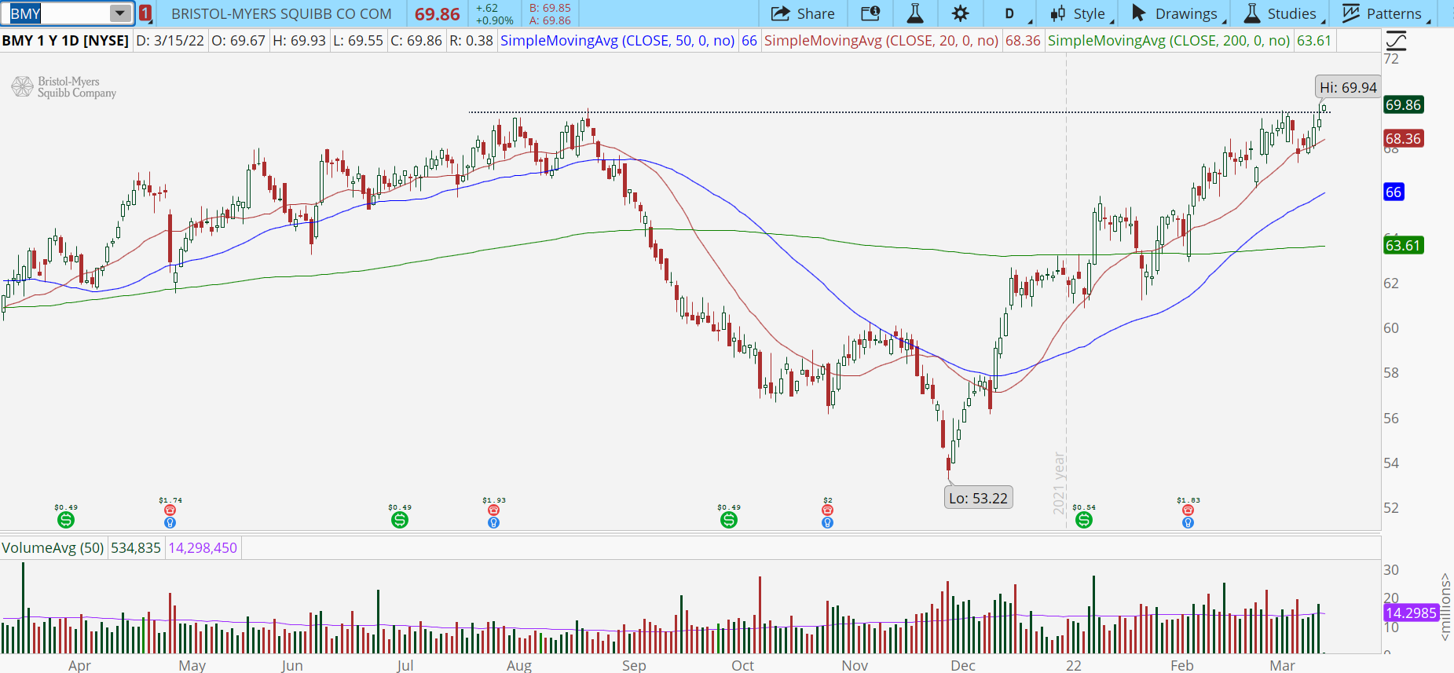Screen dimensions: 1454x673
Task: Select the SimpleMovingAvg (CLOSE, 20, 0, no) study label
Action: pyautogui.click(x=881, y=40)
